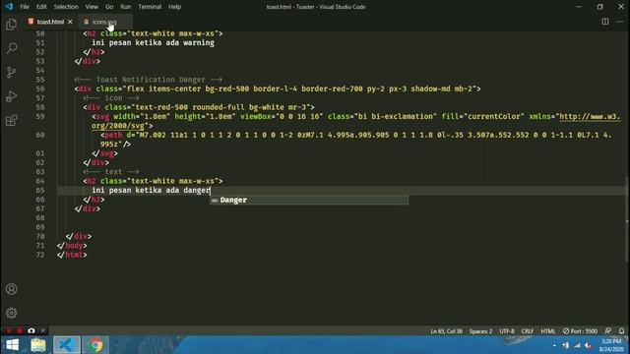Open the Run and Debug view
The image size is (630, 354).
click(x=11, y=96)
